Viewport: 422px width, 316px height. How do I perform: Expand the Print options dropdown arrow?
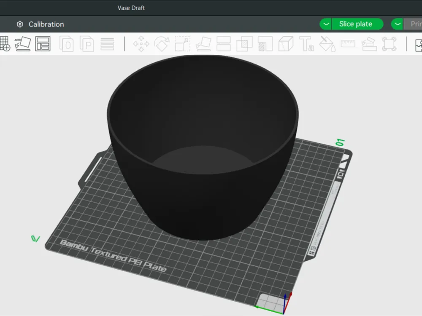tap(397, 24)
